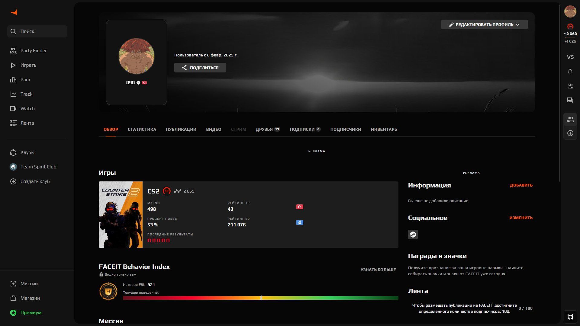Click the last results LLLLL indicators
Viewport: 580px width, 326px height.
[159, 241]
